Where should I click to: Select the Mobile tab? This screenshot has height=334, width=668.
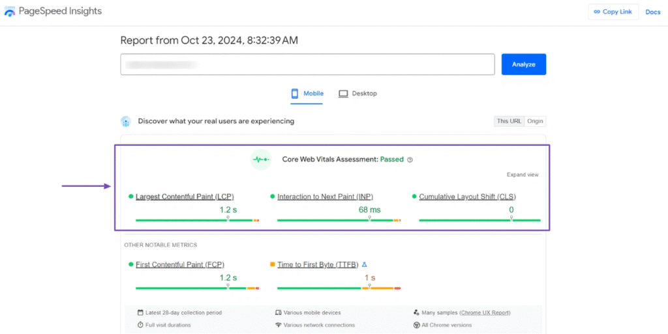[307, 94]
